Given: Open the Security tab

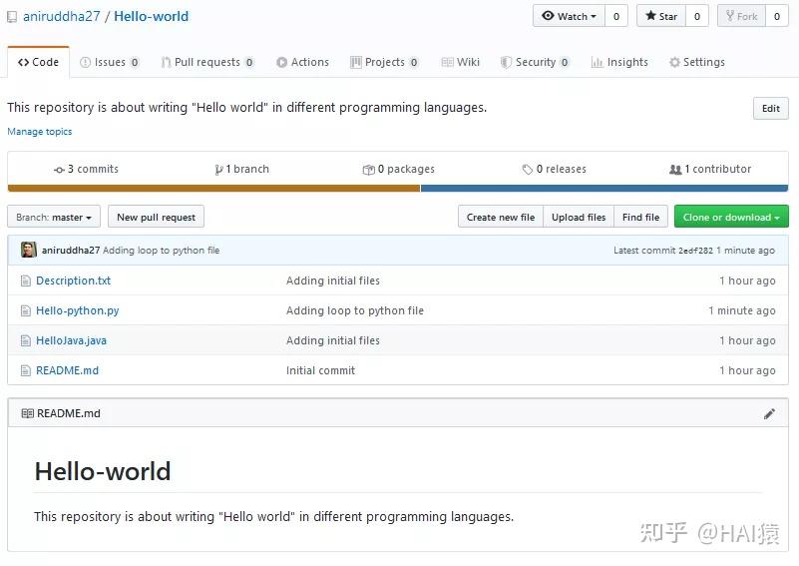Looking at the screenshot, I should pyautogui.click(x=535, y=62).
